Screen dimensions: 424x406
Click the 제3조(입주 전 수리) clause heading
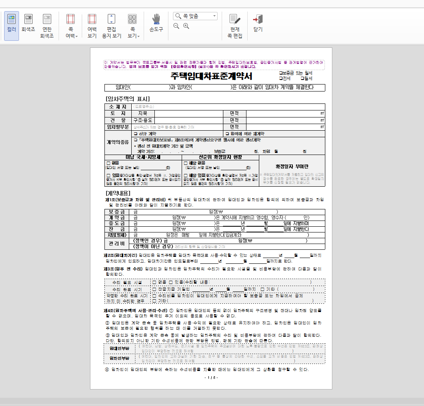tap(123, 269)
